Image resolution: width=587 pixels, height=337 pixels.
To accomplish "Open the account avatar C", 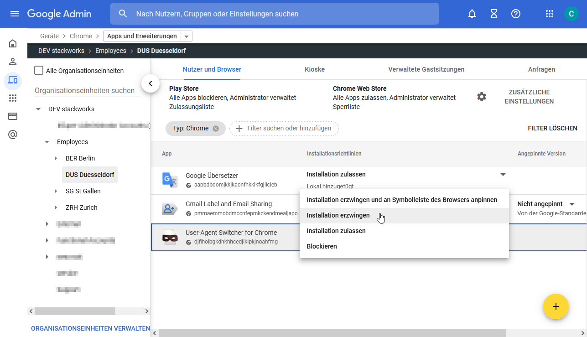I will tap(571, 14).
